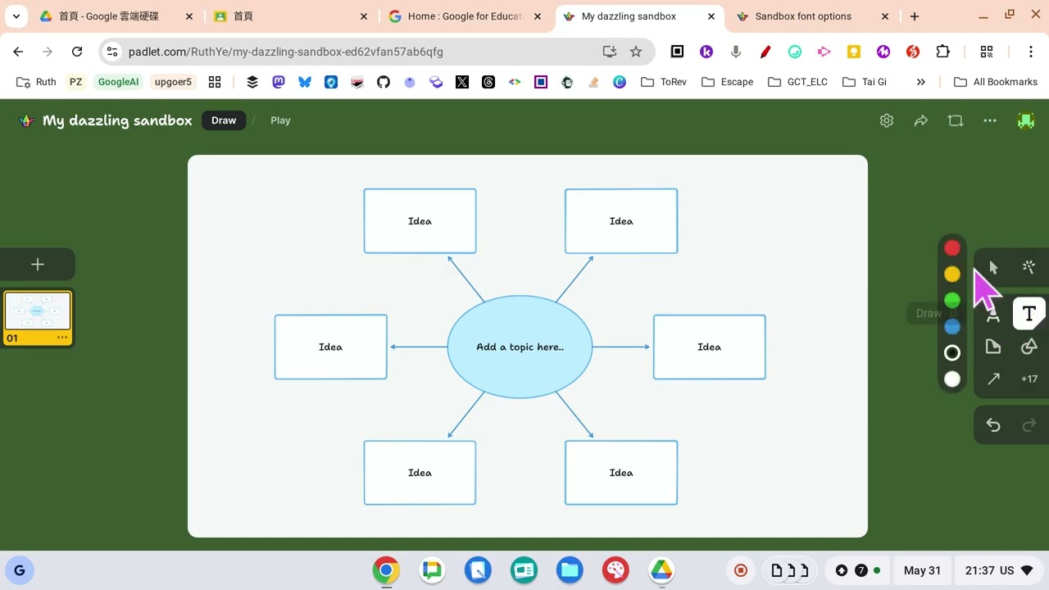1049x590 pixels.
Task: Click the grayed-out redo arrow
Action: click(x=1029, y=424)
